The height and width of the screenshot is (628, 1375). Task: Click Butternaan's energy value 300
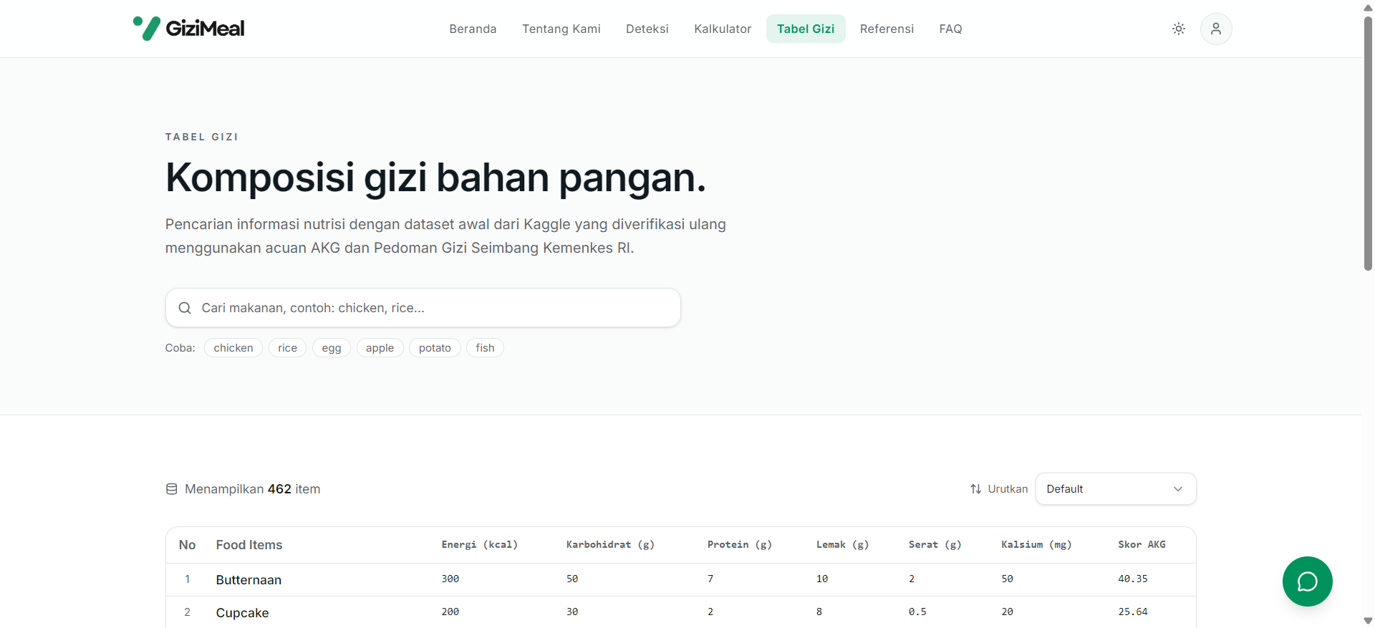[450, 579]
